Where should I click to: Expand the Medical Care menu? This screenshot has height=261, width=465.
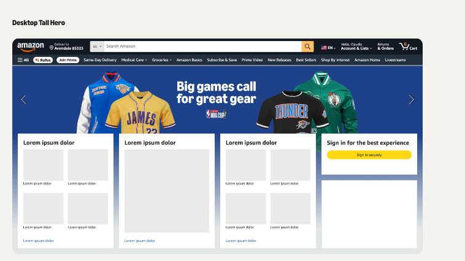point(134,60)
